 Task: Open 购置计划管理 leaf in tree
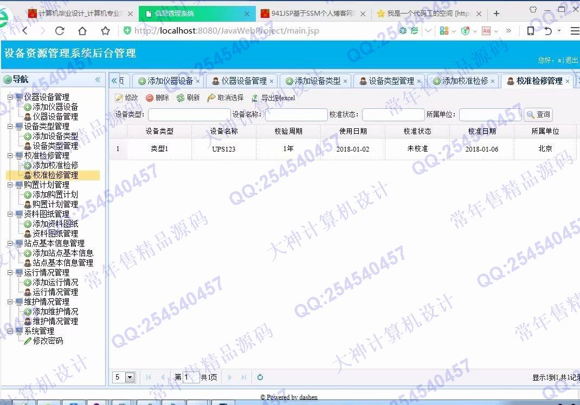pos(55,204)
